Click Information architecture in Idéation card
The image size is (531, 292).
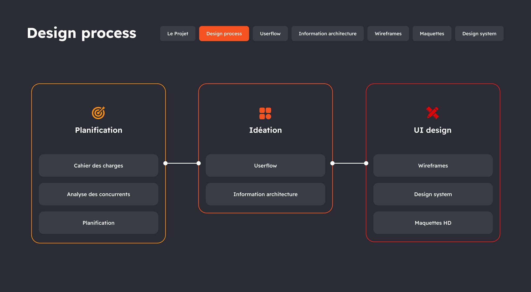(265, 194)
